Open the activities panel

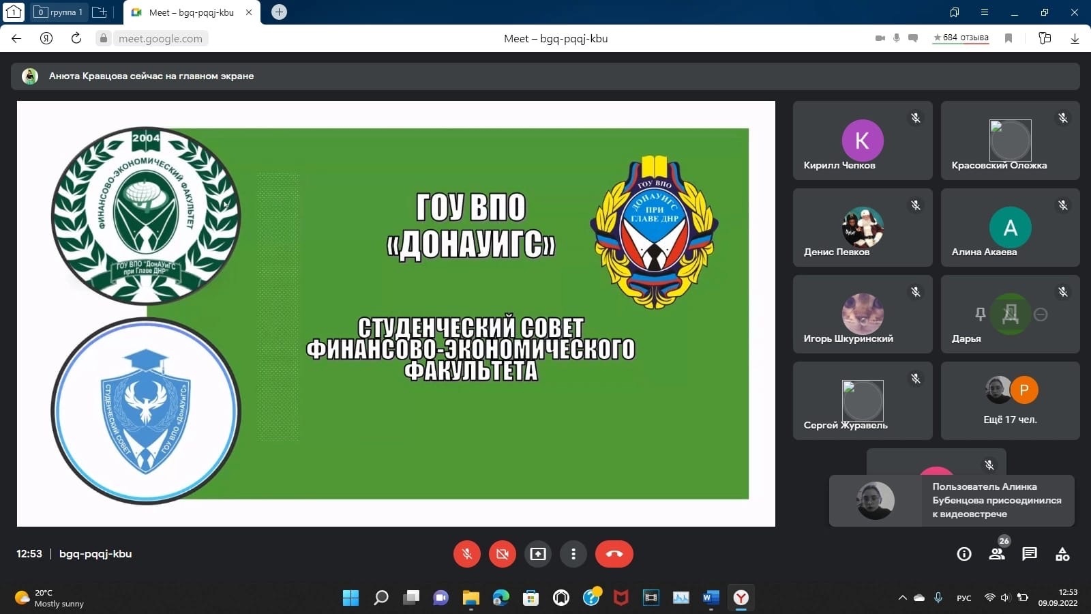1062,554
